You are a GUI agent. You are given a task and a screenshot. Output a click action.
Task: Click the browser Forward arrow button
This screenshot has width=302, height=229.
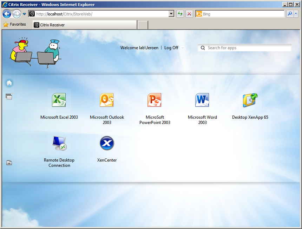point(17,14)
